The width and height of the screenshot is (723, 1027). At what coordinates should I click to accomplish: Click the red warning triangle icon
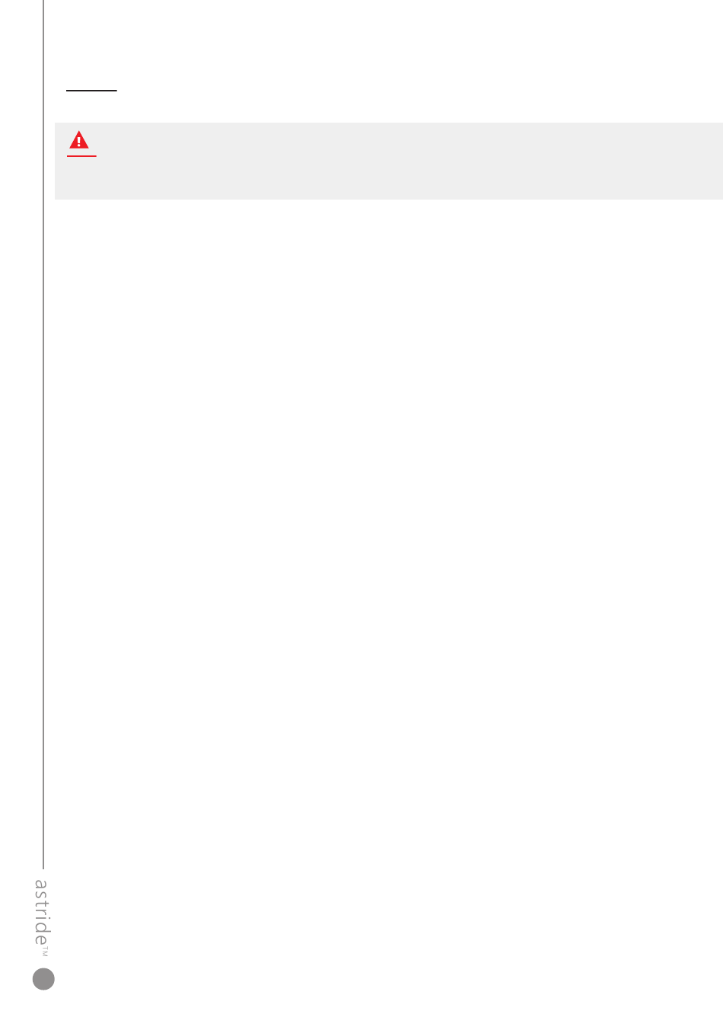(79, 140)
